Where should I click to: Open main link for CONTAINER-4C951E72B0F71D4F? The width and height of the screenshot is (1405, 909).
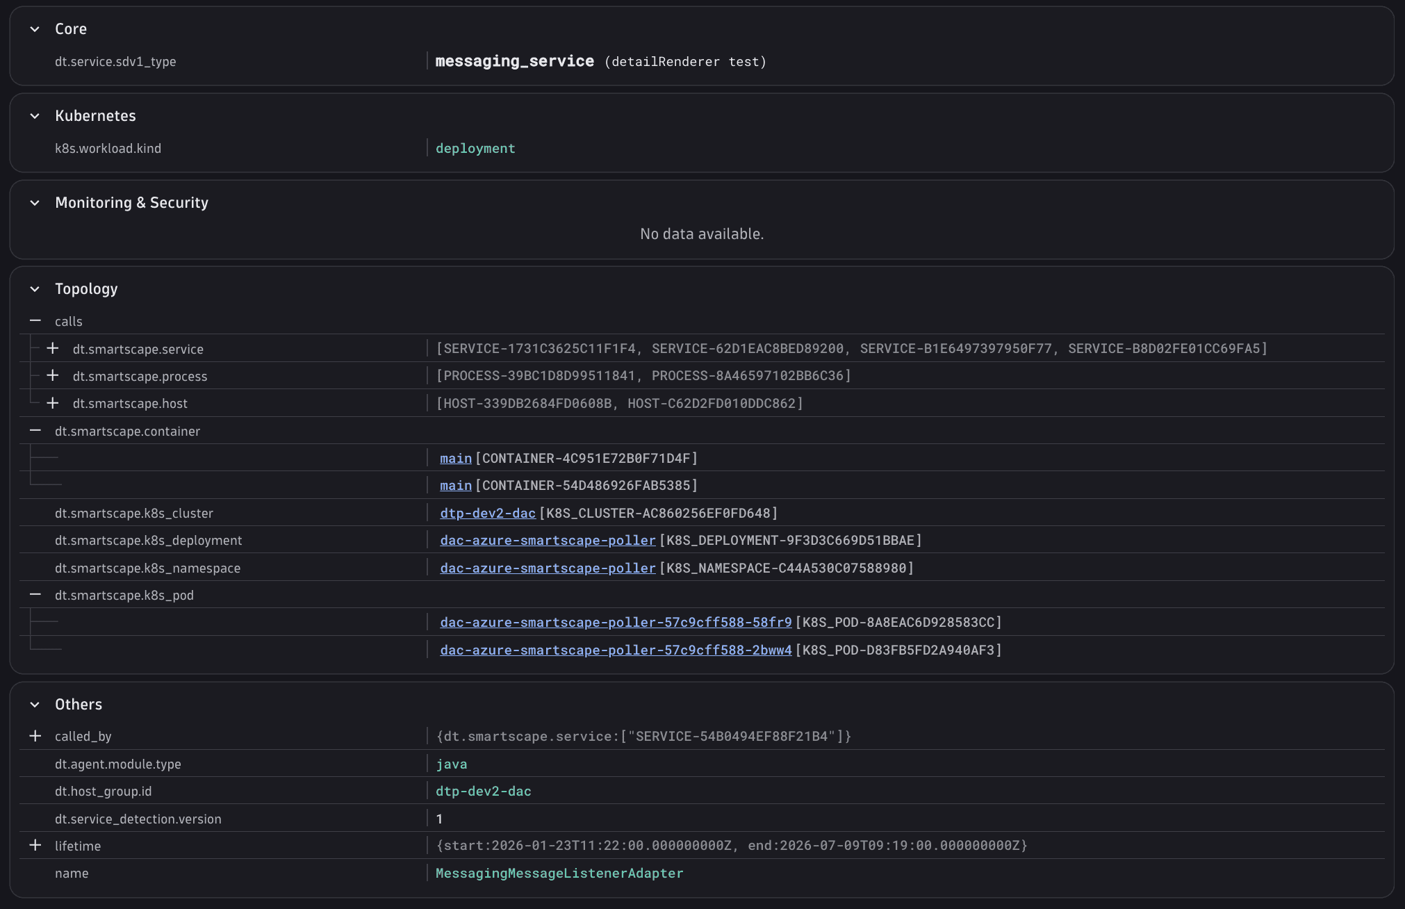[x=456, y=459]
